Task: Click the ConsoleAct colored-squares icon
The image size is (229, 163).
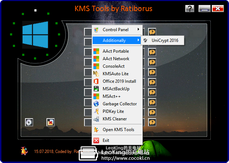Action: (x=96, y=66)
